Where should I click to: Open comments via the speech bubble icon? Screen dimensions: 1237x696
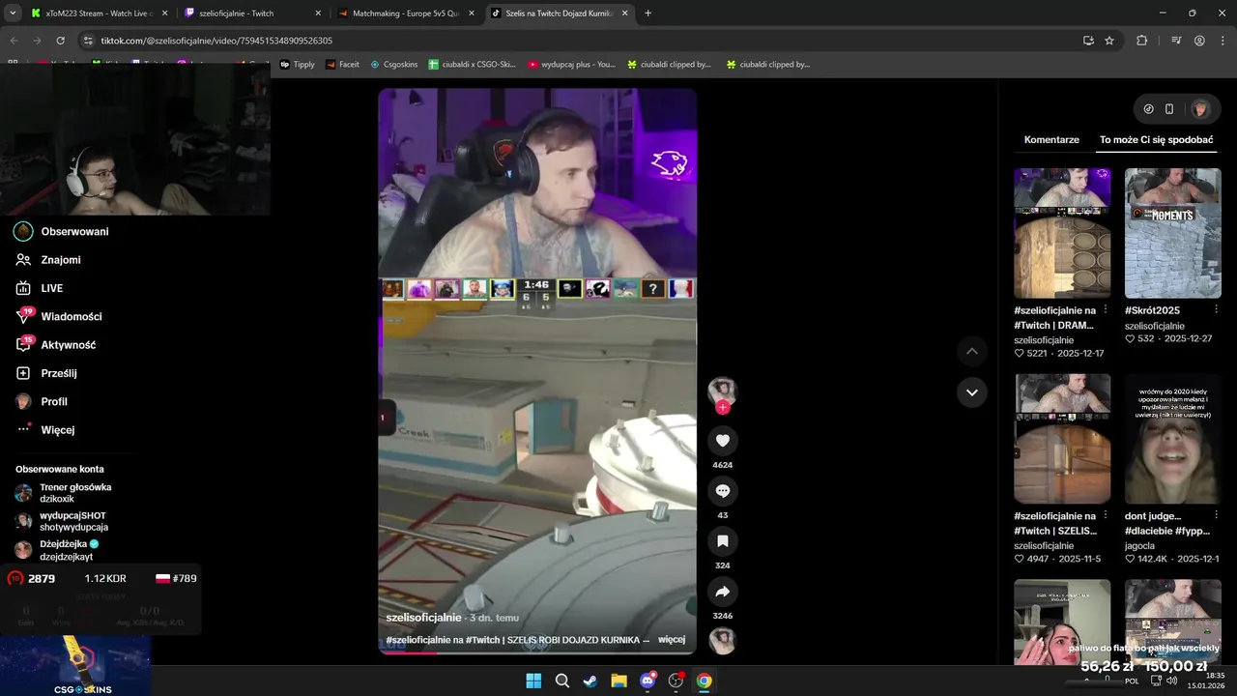pos(722,491)
